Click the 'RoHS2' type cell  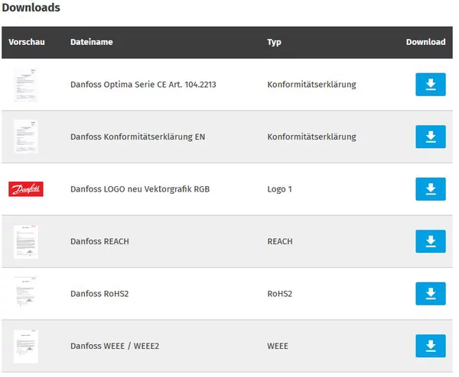[279, 294]
